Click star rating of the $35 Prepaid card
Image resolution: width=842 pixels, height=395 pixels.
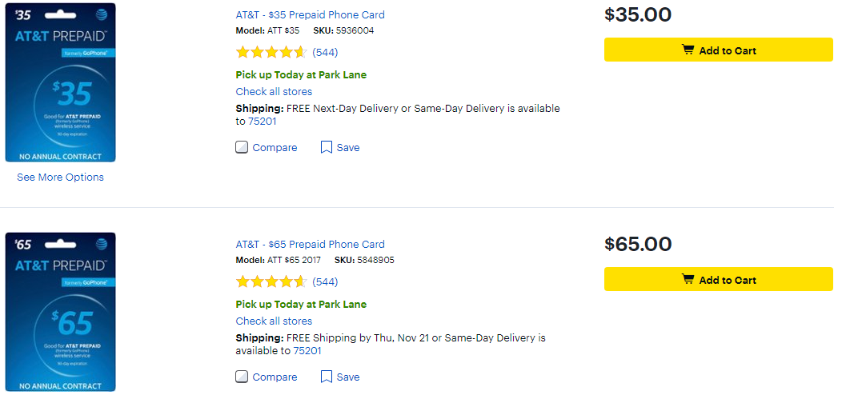pos(271,52)
